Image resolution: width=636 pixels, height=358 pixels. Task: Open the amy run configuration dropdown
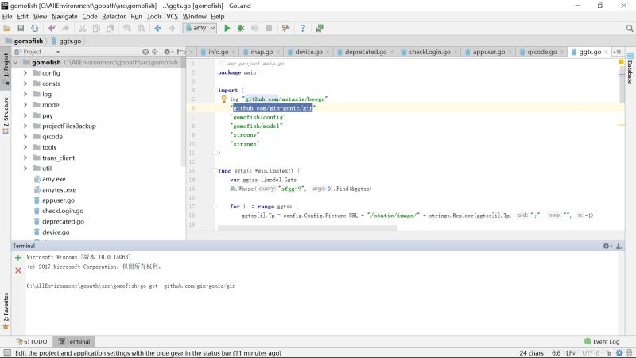[x=200, y=28]
